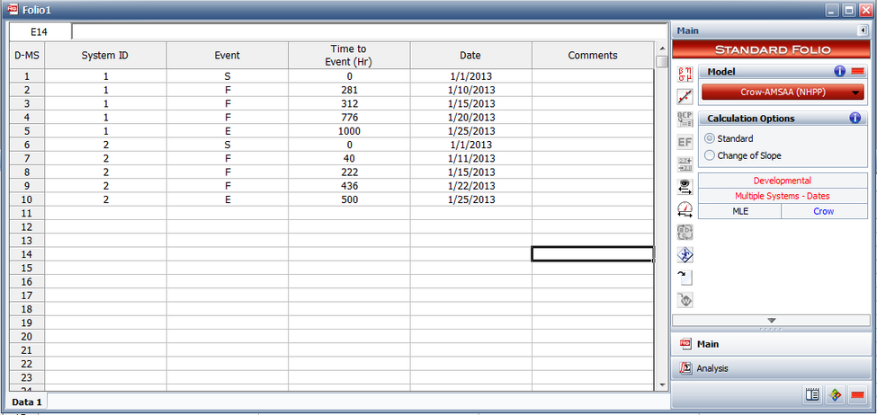Click the vertical scrollbar up arrow
Image resolution: width=877 pixels, height=415 pixels.
[662, 49]
